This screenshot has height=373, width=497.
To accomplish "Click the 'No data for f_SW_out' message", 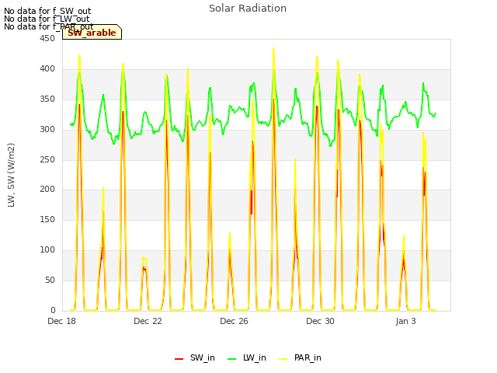I will click(x=47, y=11).
